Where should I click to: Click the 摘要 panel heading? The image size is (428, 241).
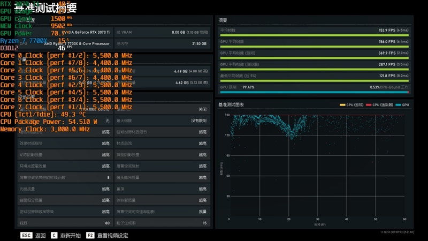(x=223, y=20)
